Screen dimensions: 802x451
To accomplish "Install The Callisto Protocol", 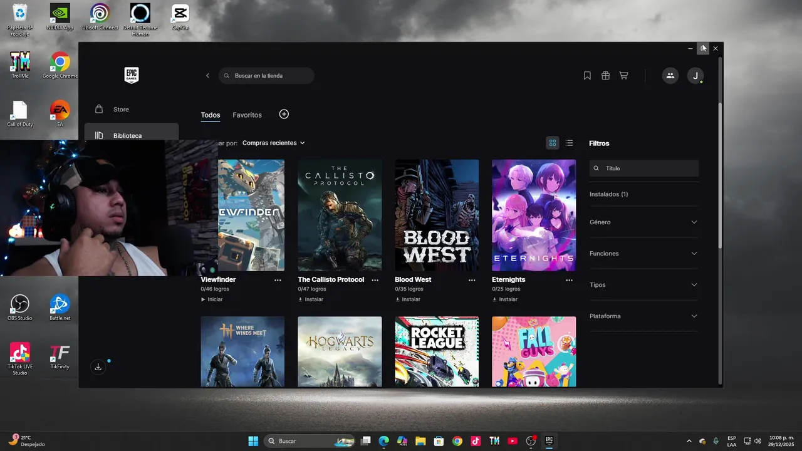I will (x=311, y=299).
